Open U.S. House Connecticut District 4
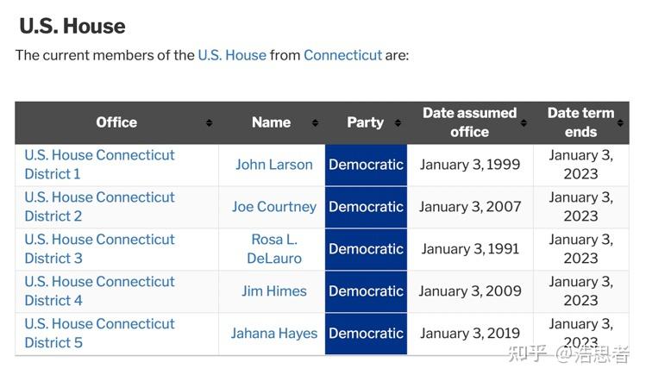646x381 pixels. 99,291
